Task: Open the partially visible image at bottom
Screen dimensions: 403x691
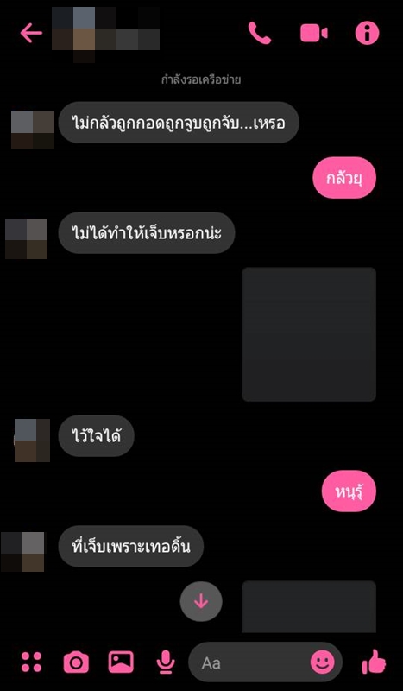Action: 309,607
